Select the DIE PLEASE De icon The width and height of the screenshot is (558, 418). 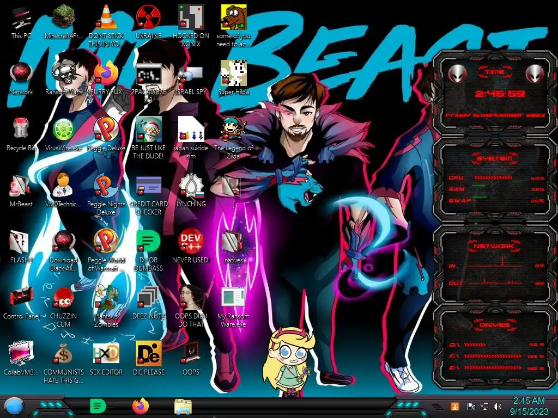148,353
